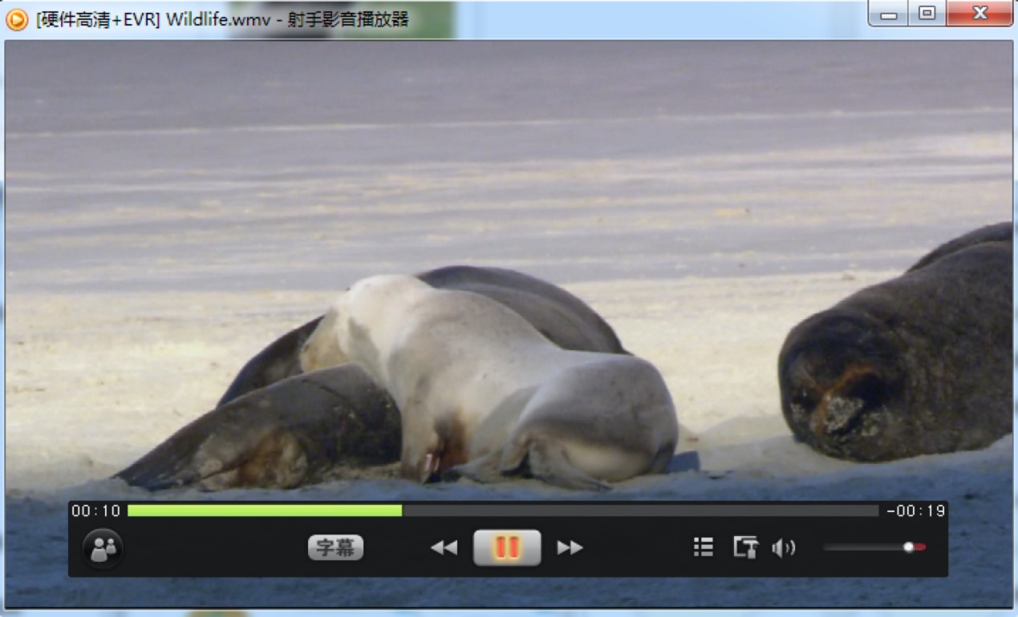The image size is (1018, 617).
Task: Minimize the player window
Action: [x=888, y=14]
